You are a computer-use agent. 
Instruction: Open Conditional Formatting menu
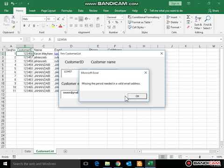(x=144, y=17)
